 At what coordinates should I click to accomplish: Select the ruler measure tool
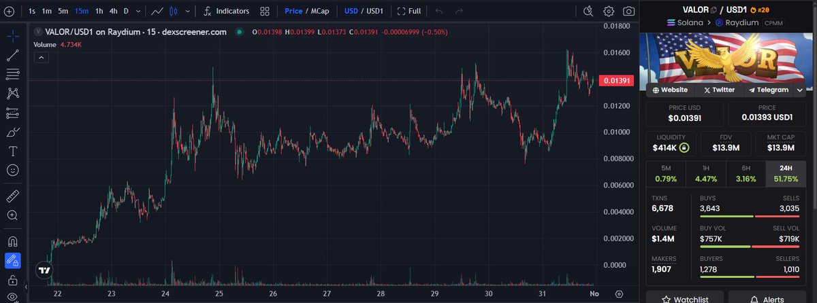[12, 196]
